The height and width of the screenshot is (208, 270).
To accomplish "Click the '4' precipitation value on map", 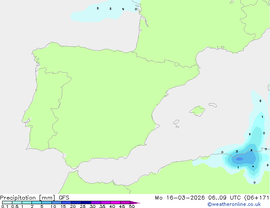I will 253,166.
